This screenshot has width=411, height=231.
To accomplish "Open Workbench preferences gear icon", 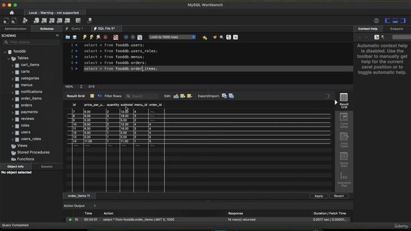I will point(376,21).
